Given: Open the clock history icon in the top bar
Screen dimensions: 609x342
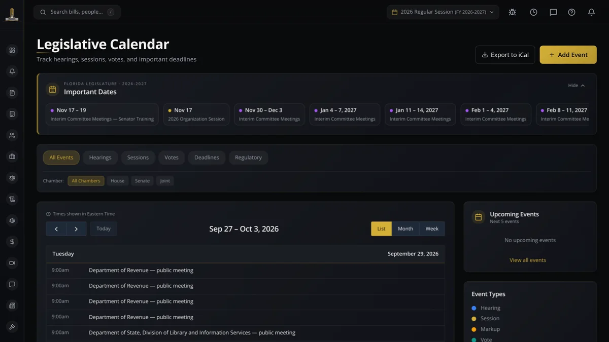Looking at the screenshot, I should coord(533,12).
